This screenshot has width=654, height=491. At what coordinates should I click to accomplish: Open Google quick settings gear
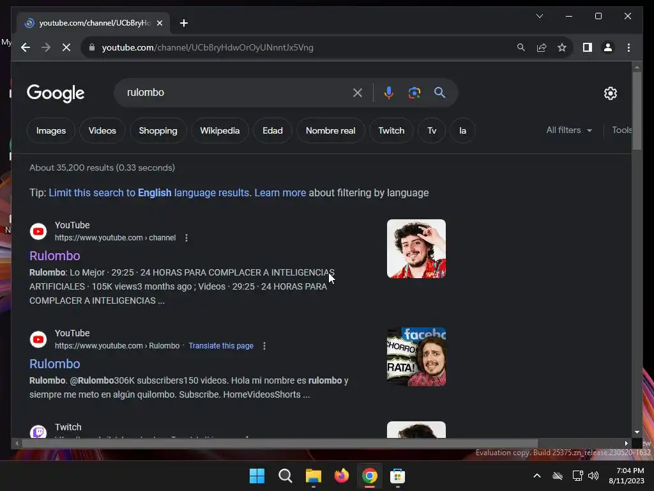coord(610,93)
